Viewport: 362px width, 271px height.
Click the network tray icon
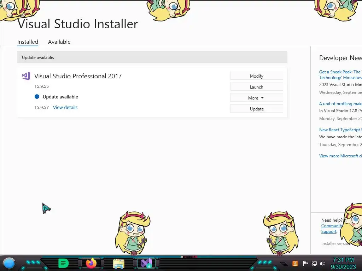click(314, 263)
